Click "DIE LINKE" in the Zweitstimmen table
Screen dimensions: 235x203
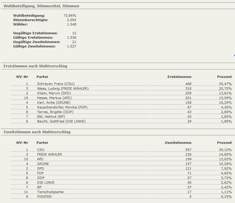coord(46,182)
